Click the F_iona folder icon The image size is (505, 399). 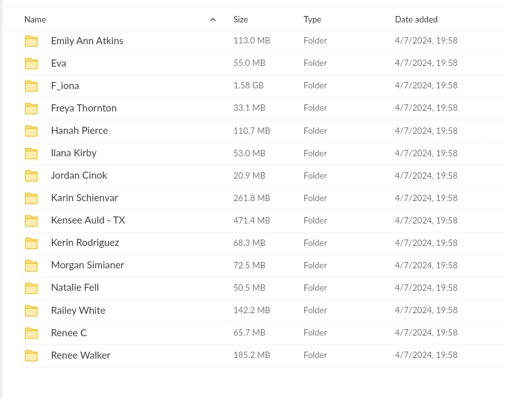[31, 86]
